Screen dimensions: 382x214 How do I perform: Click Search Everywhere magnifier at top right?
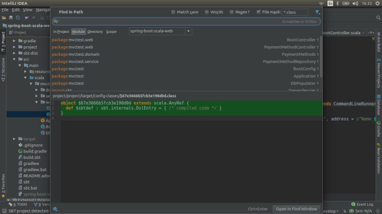[x=378, y=18]
